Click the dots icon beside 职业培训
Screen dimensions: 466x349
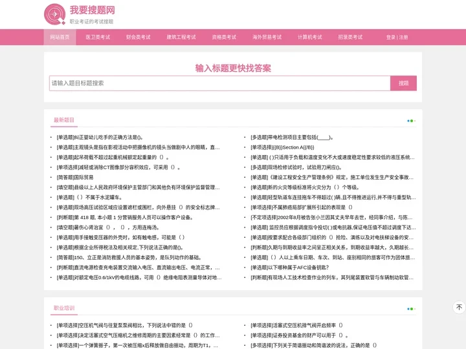412,309
